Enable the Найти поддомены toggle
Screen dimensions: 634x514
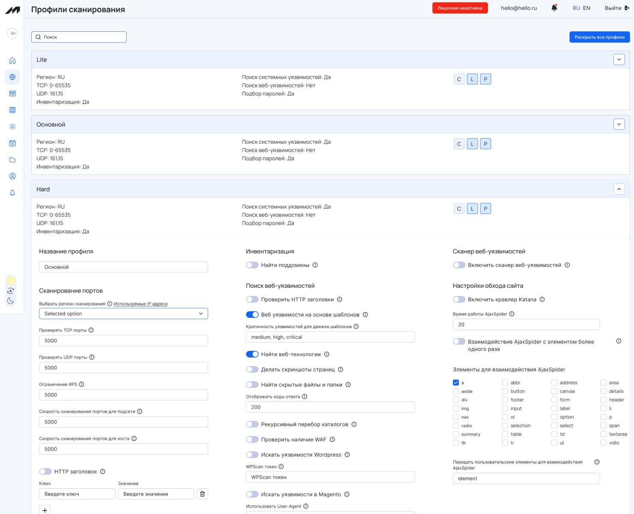(252, 265)
